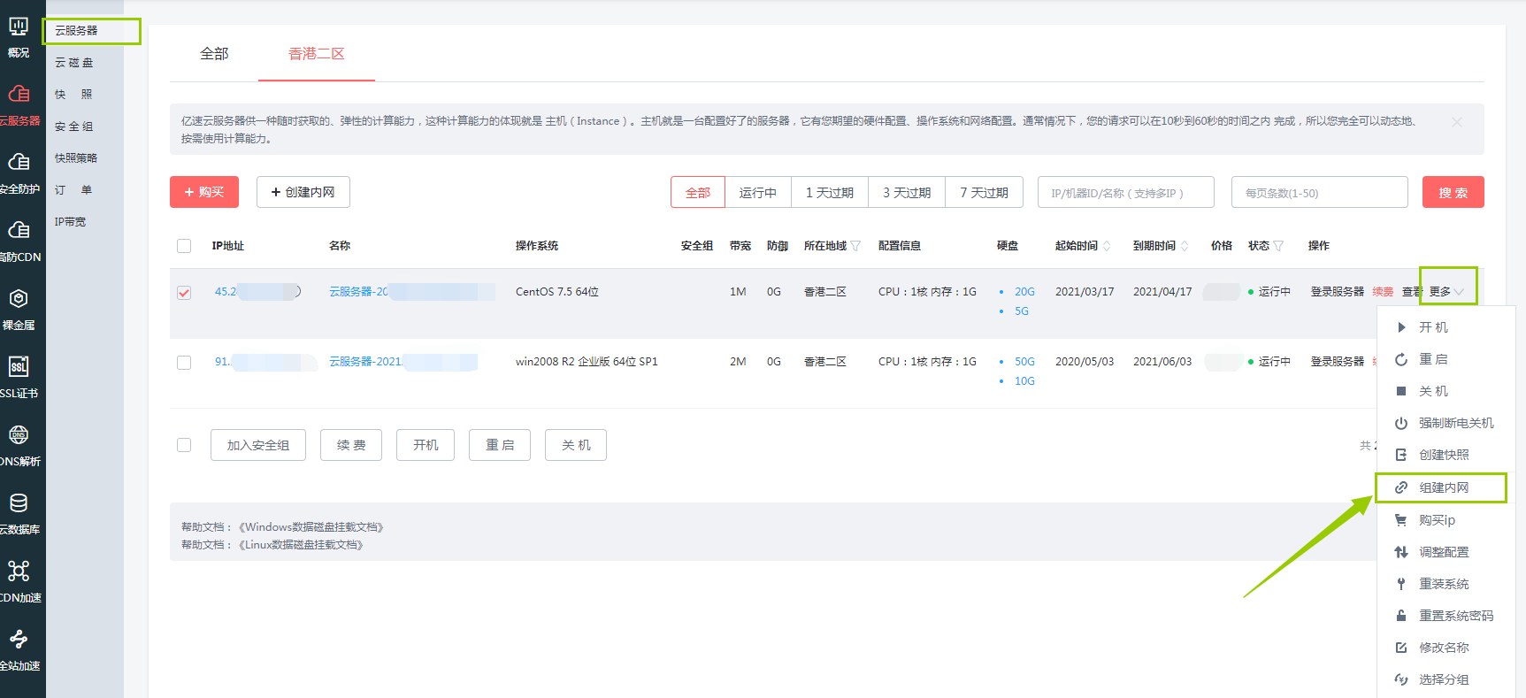
Task: Select the 云服务器 cloud server sidebar icon
Action: pyautogui.click(x=19, y=94)
